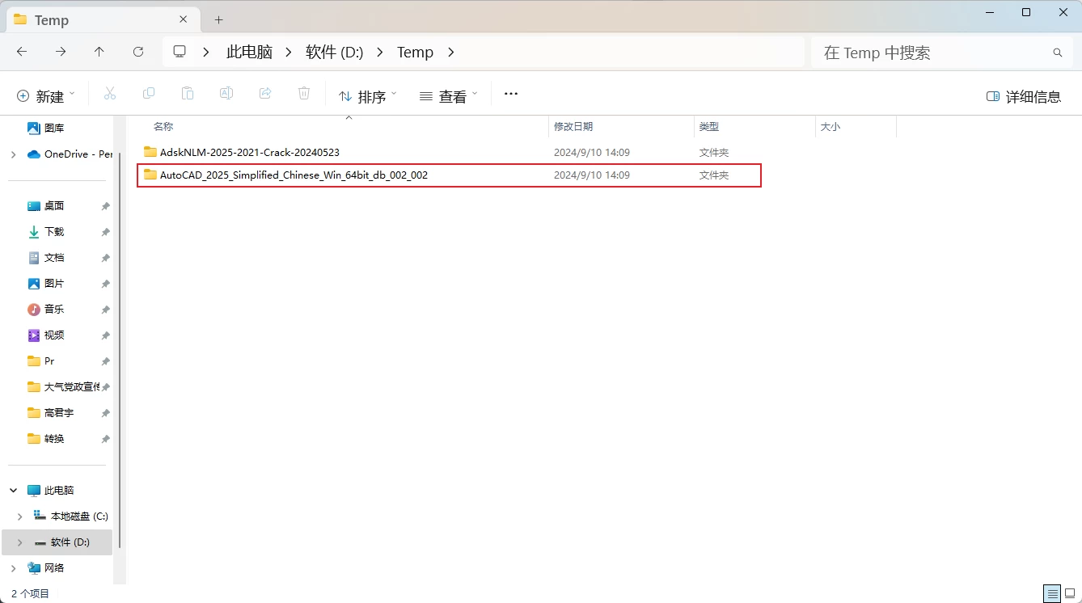
Task: Click the Paste clipboard icon
Action: tap(188, 94)
